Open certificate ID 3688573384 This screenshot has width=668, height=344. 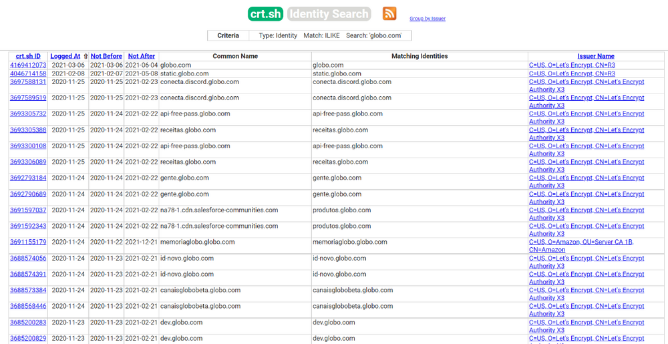coord(28,291)
